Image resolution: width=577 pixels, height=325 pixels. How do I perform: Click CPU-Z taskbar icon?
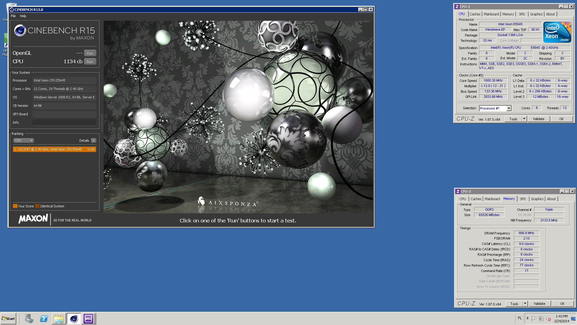pos(88,319)
